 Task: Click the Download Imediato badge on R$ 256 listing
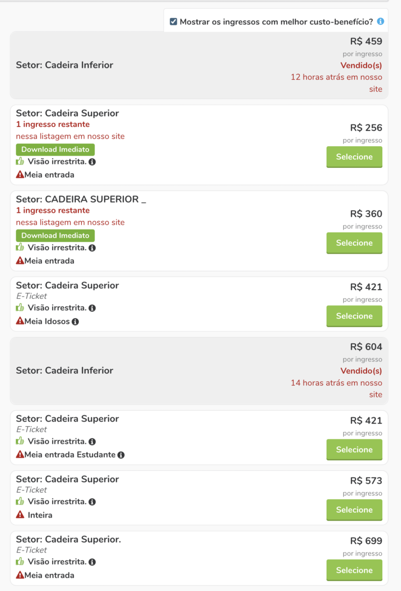point(55,149)
